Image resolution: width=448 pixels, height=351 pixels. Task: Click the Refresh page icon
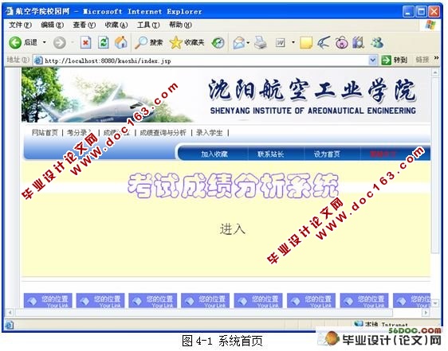[103, 42]
